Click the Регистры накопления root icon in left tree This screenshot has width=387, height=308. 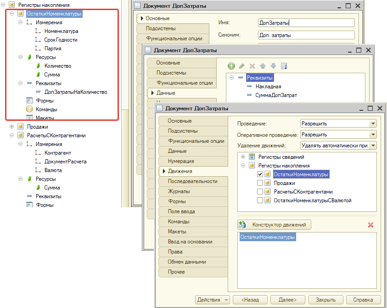11,5
